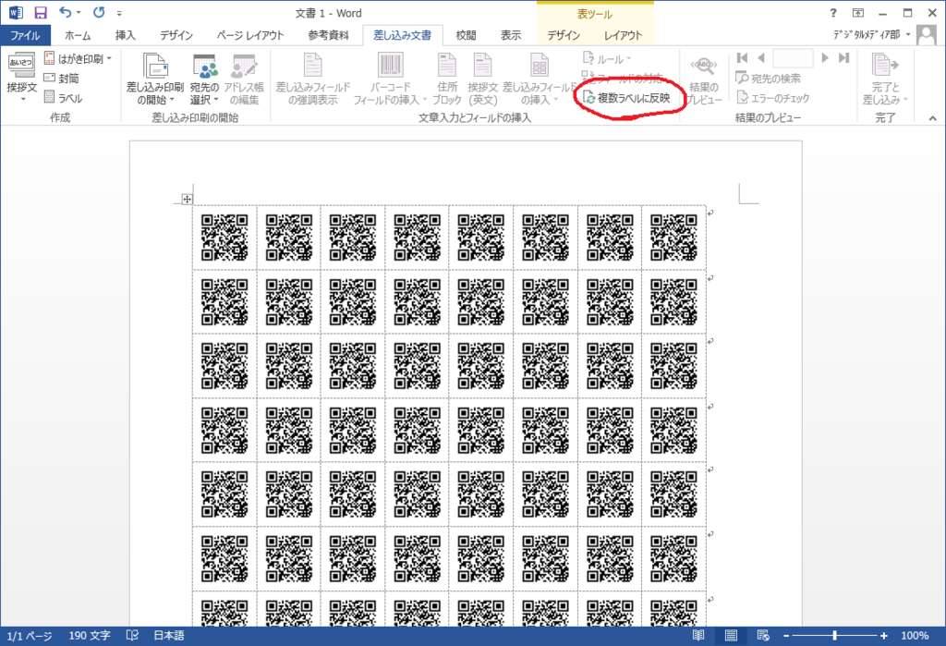Click the 1/1 ページ page indicator
This screenshot has width=946, height=646.
29,636
